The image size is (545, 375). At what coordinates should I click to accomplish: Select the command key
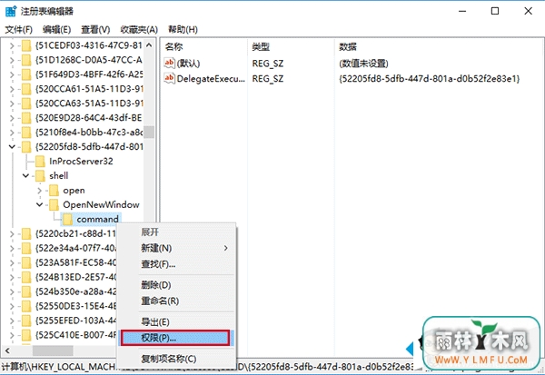point(98,220)
